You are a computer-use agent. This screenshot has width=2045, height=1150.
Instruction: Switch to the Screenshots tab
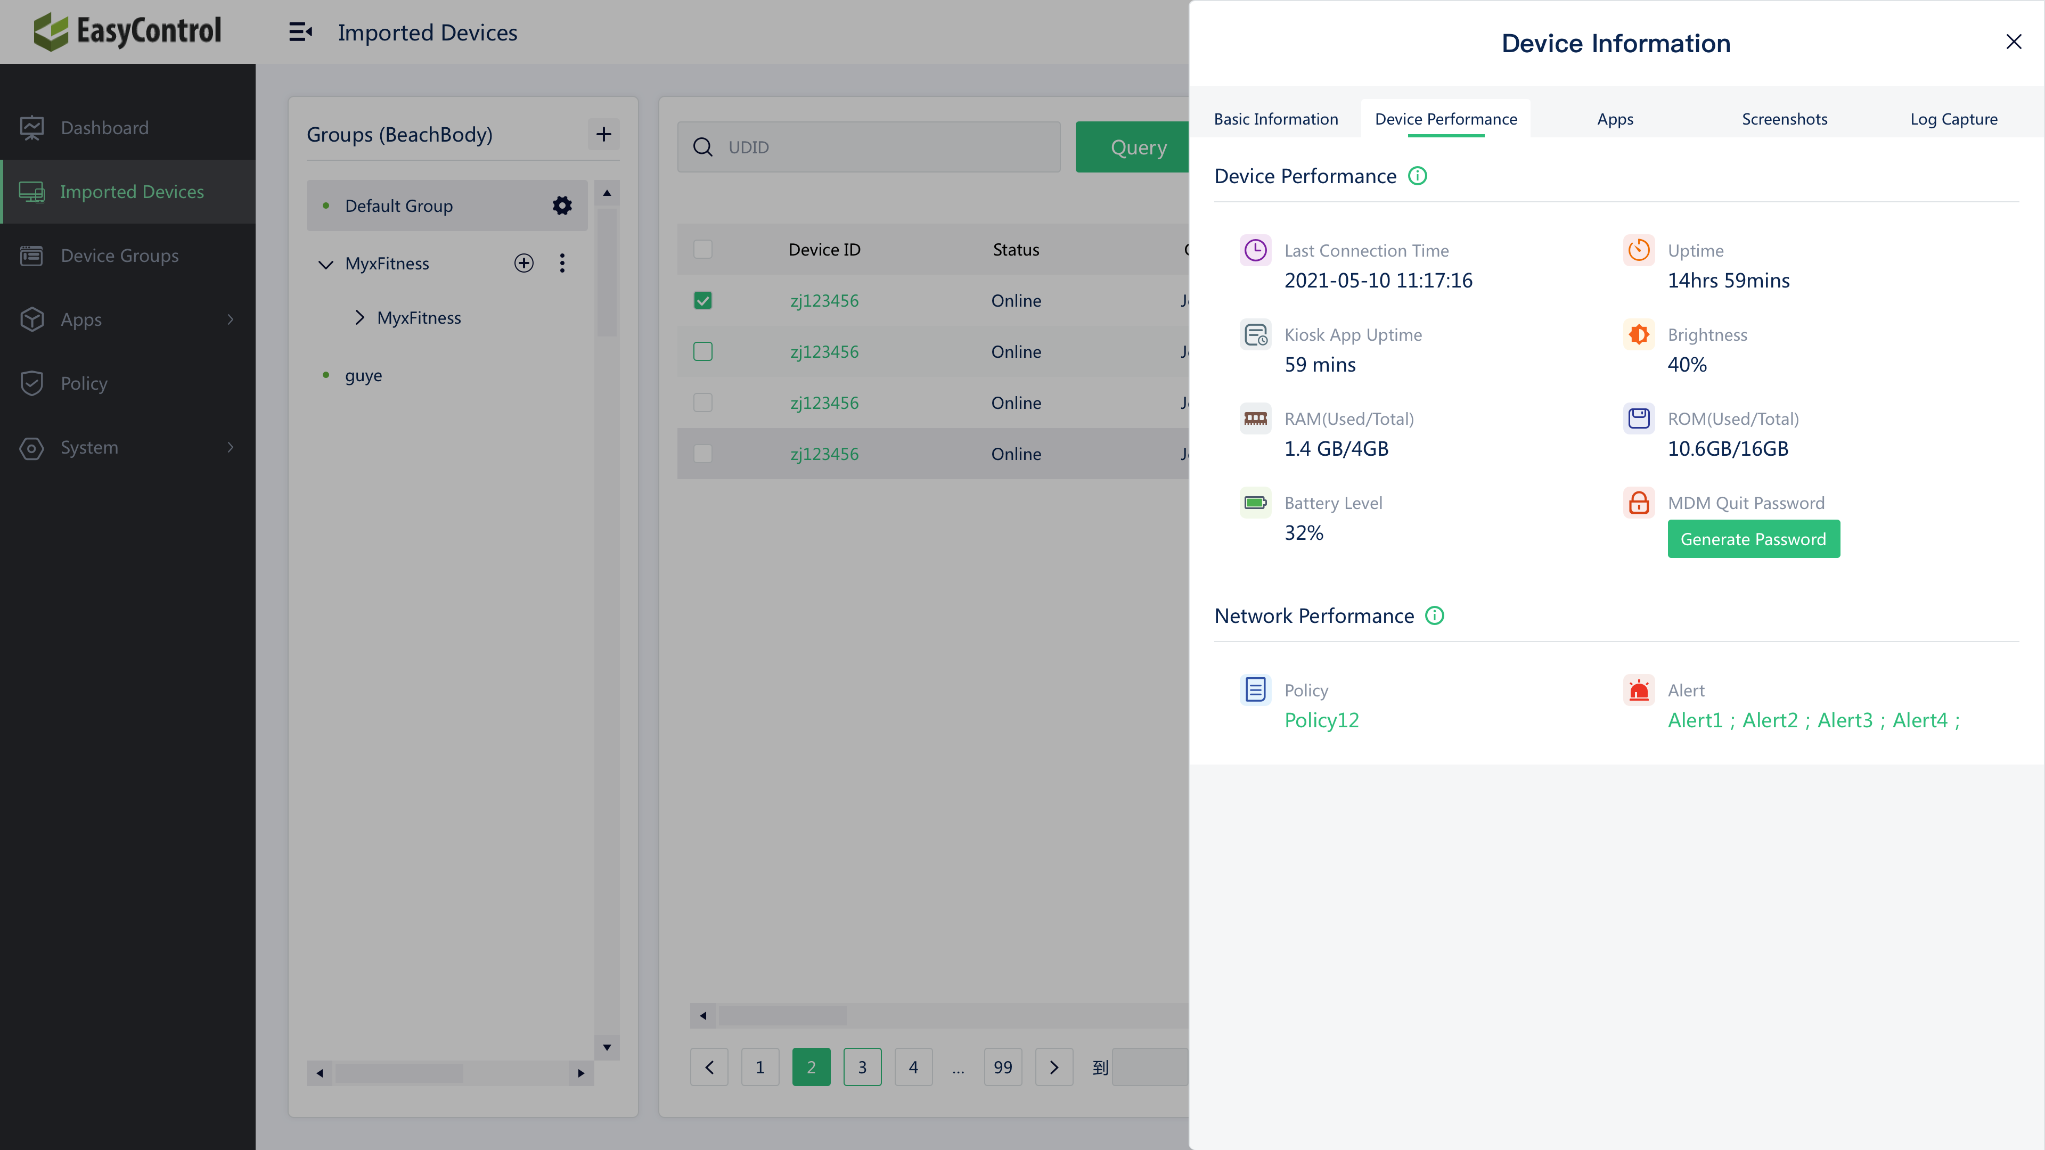coord(1784,118)
